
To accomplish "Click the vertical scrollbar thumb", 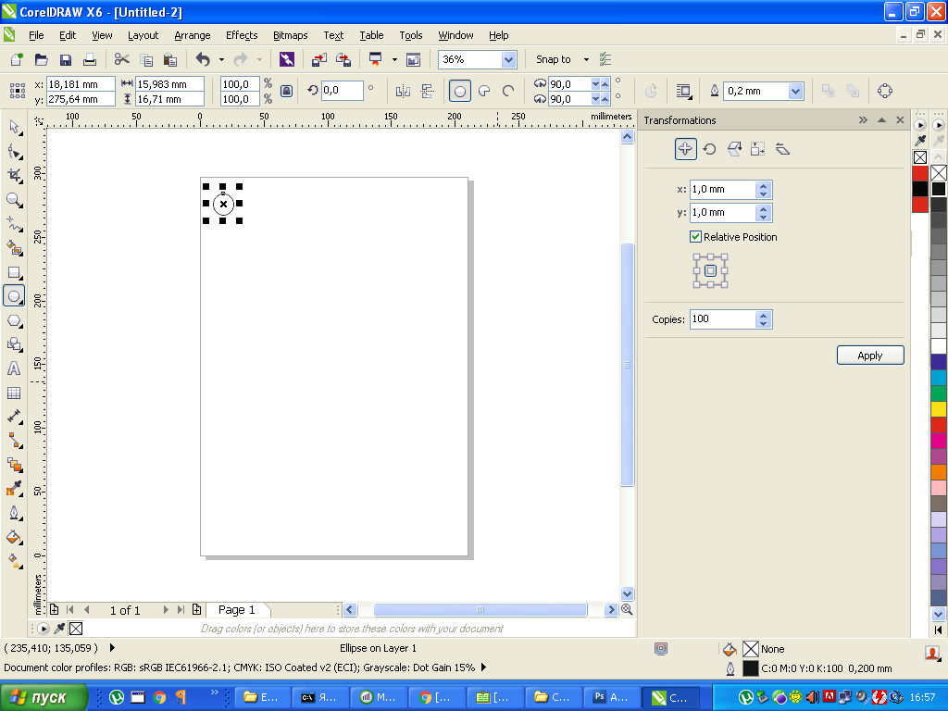I will [627, 365].
